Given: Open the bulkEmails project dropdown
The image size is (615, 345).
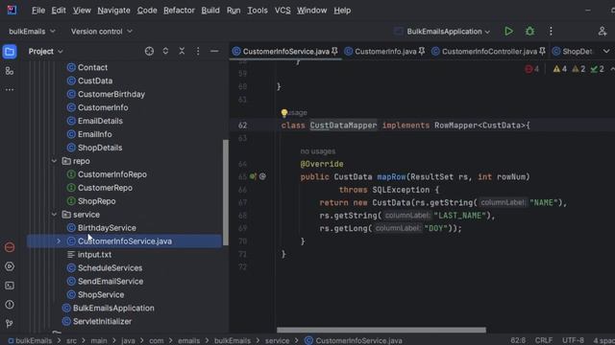Looking at the screenshot, I should (x=32, y=32).
